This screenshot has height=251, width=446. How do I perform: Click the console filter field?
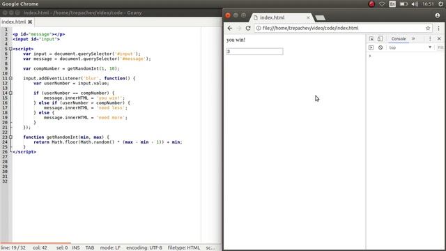[x=440, y=47]
